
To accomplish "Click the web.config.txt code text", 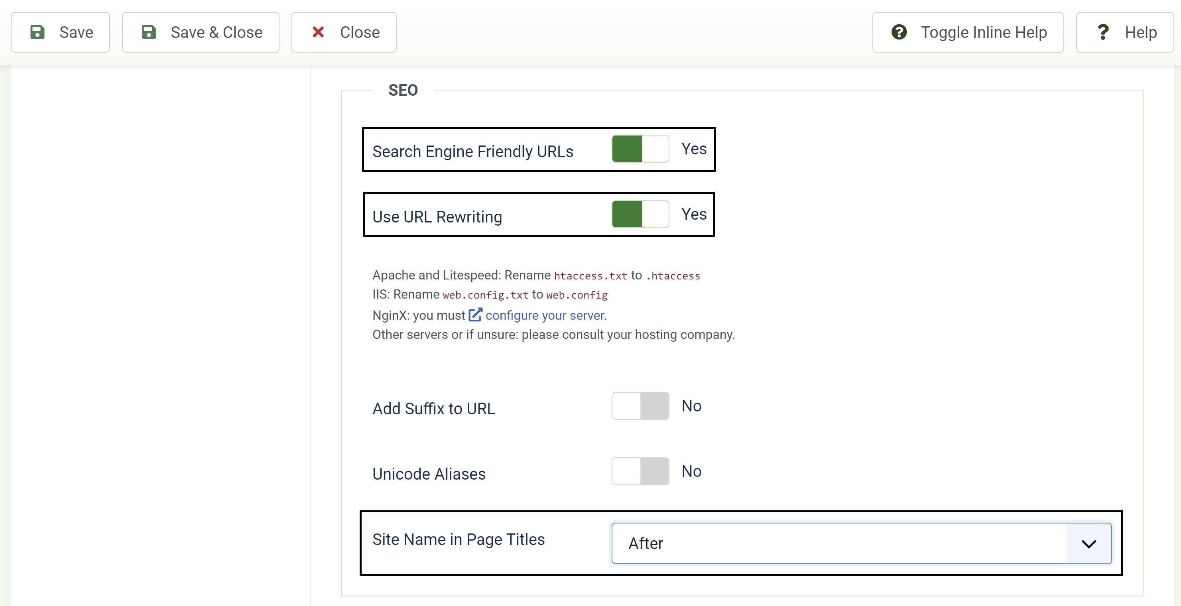I will click(486, 295).
